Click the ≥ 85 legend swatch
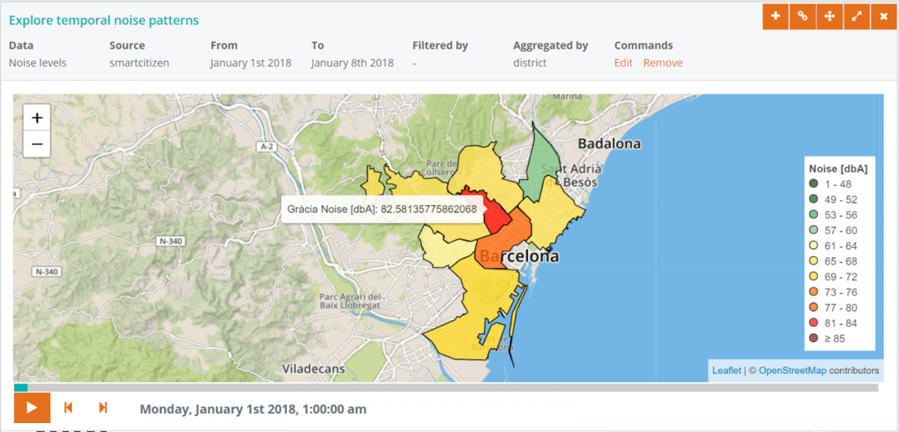Screen dimensions: 899x432 pyautogui.click(x=813, y=338)
